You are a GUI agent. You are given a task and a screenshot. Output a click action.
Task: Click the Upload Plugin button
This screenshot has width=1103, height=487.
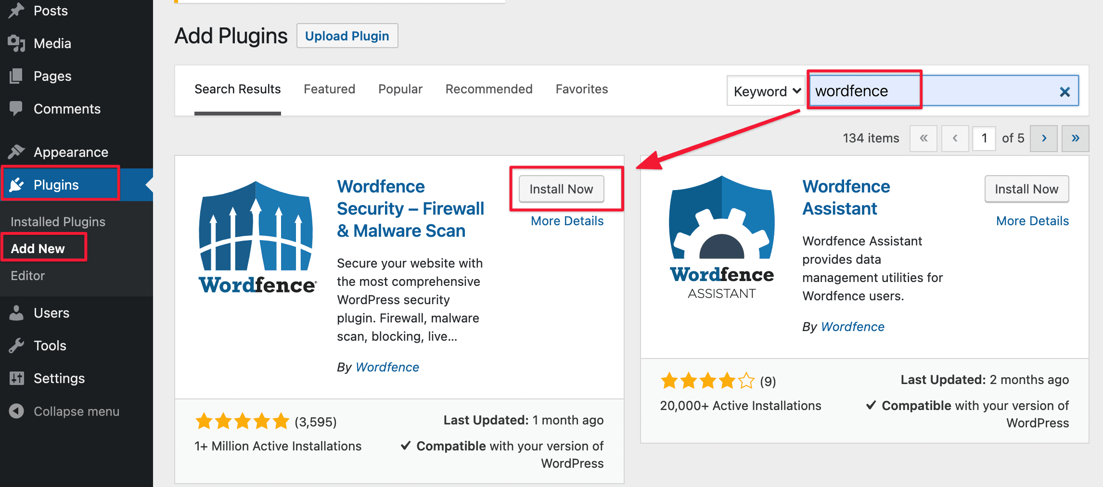pos(347,36)
